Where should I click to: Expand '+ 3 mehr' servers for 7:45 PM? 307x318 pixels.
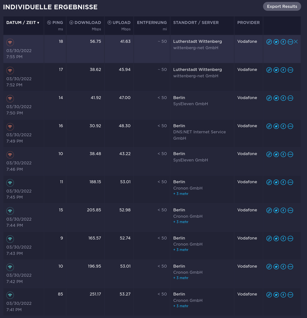pyautogui.click(x=181, y=194)
